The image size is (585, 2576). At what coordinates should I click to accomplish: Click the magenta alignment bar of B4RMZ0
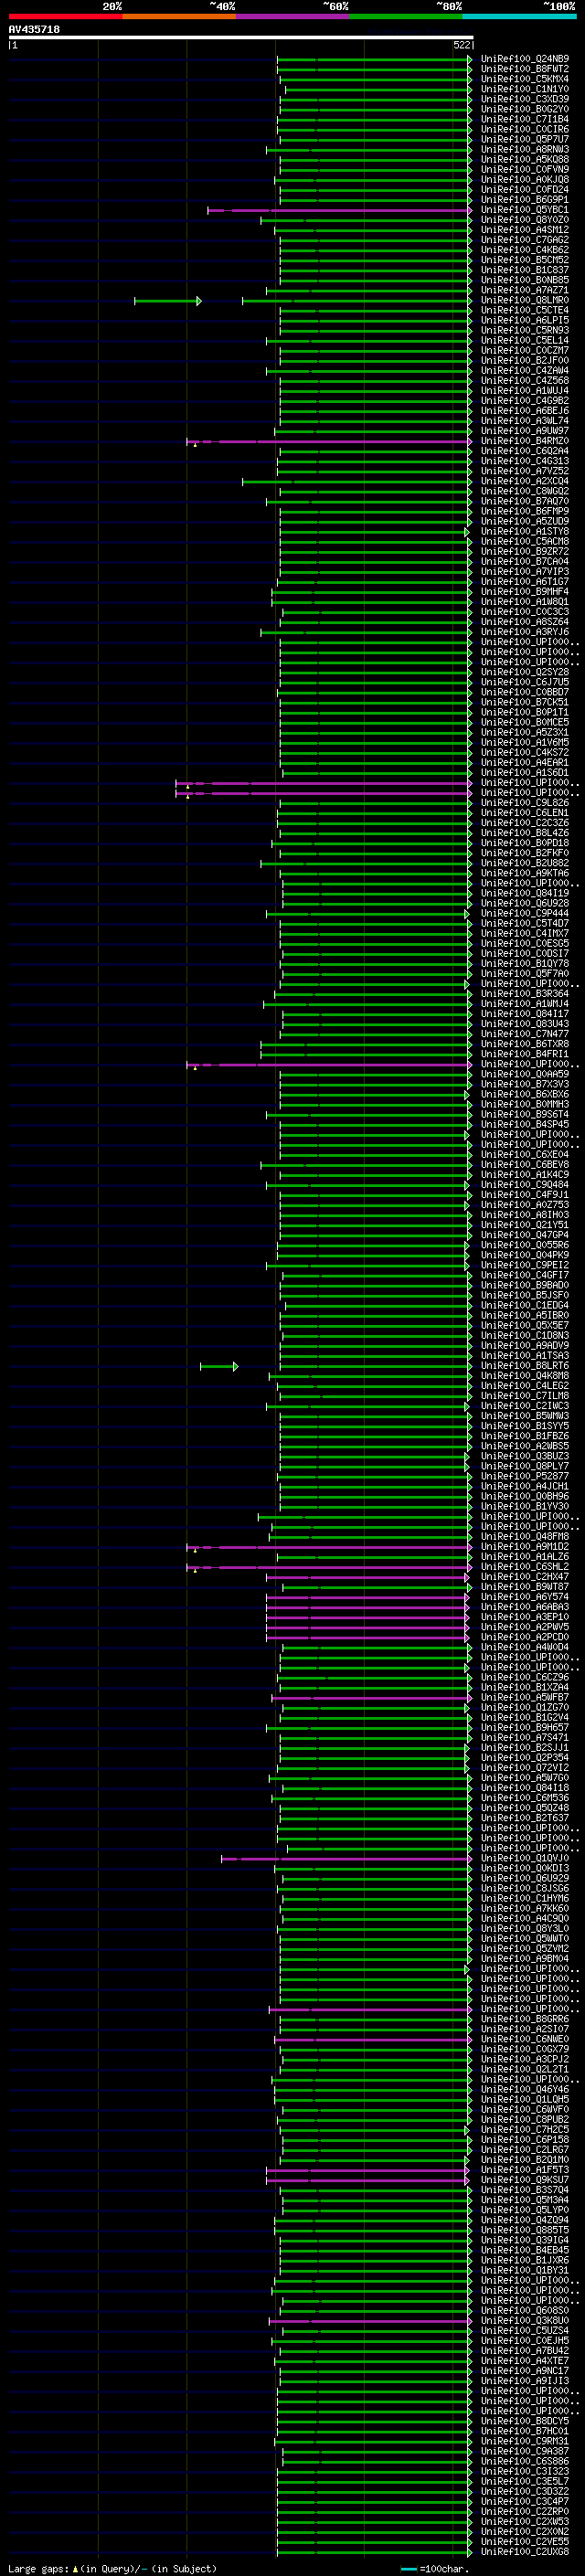330,441
